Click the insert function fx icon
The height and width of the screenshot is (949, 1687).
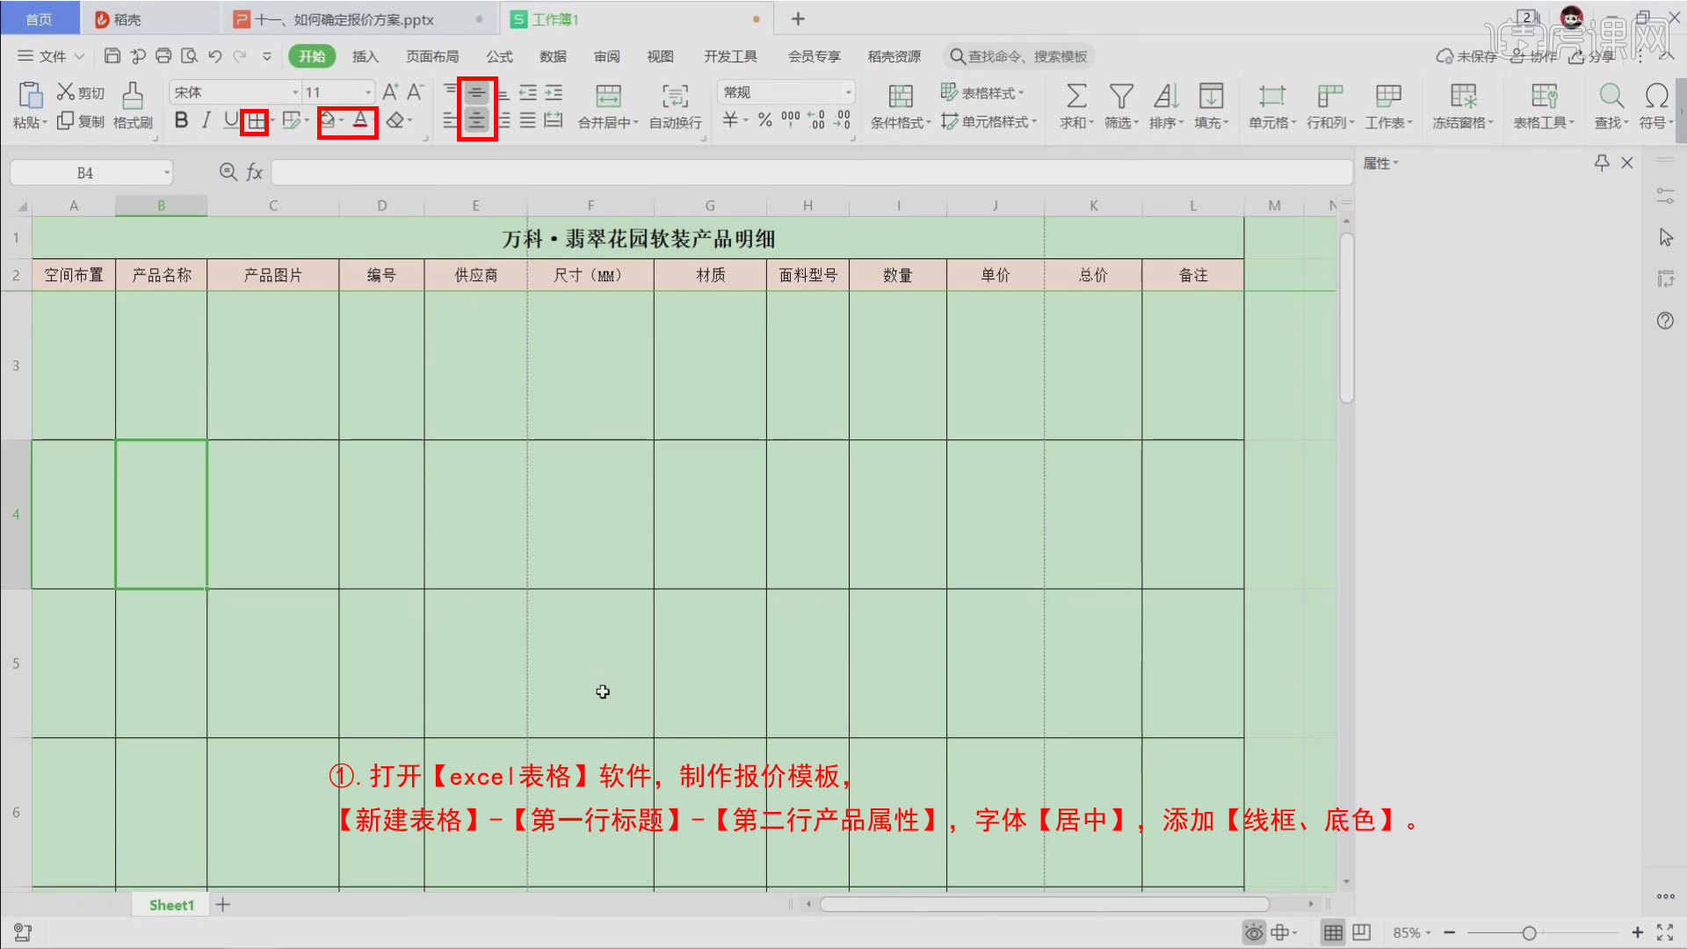(x=254, y=172)
